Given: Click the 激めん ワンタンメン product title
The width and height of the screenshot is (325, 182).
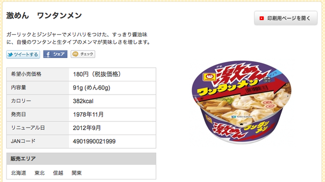Looking at the screenshot, I should coord(44,16).
